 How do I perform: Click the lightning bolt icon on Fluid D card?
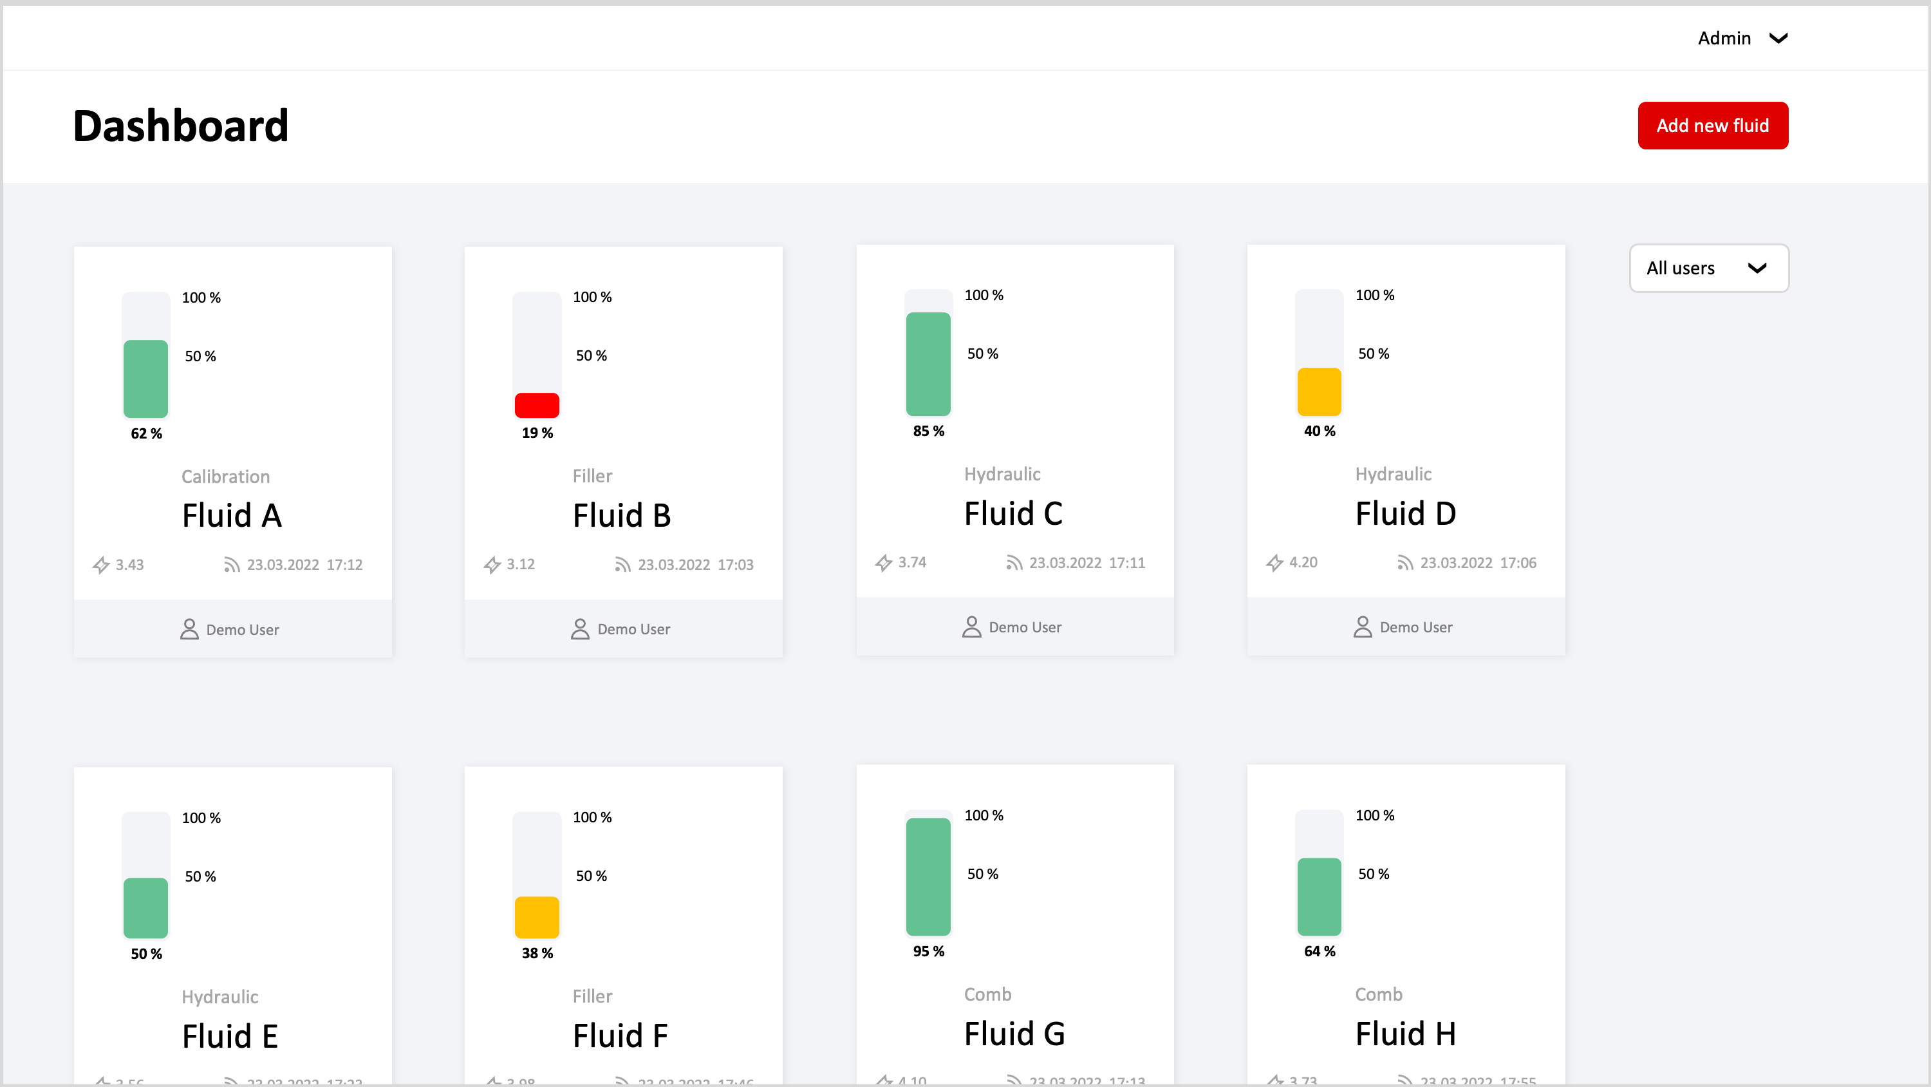click(x=1274, y=563)
